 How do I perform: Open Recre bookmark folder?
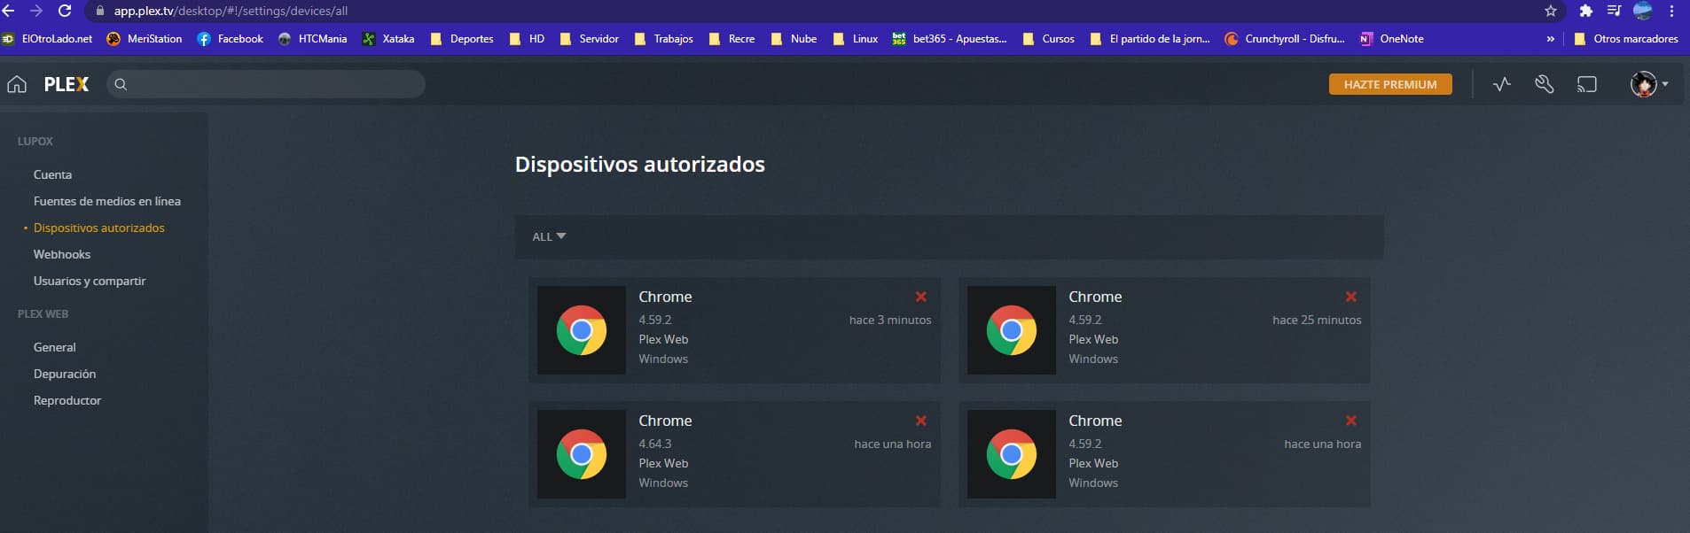pos(732,39)
